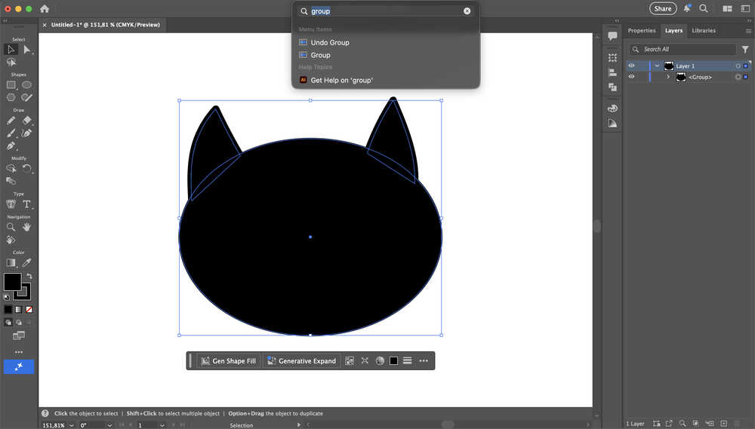Open the Edit Toolbar three dots
Image resolution: width=755 pixels, height=429 pixels.
pyautogui.click(x=19, y=352)
